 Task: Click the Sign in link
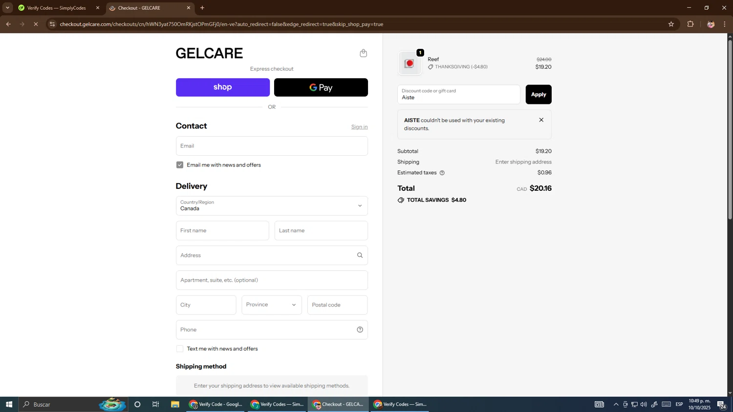359,127
